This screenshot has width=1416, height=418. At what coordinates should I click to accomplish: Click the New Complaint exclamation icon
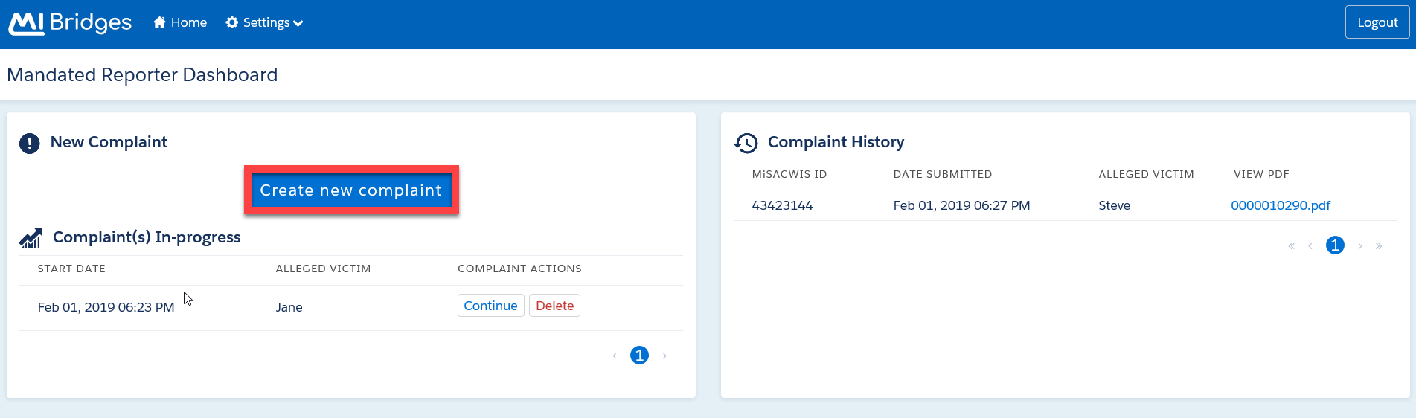(x=29, y=143)
